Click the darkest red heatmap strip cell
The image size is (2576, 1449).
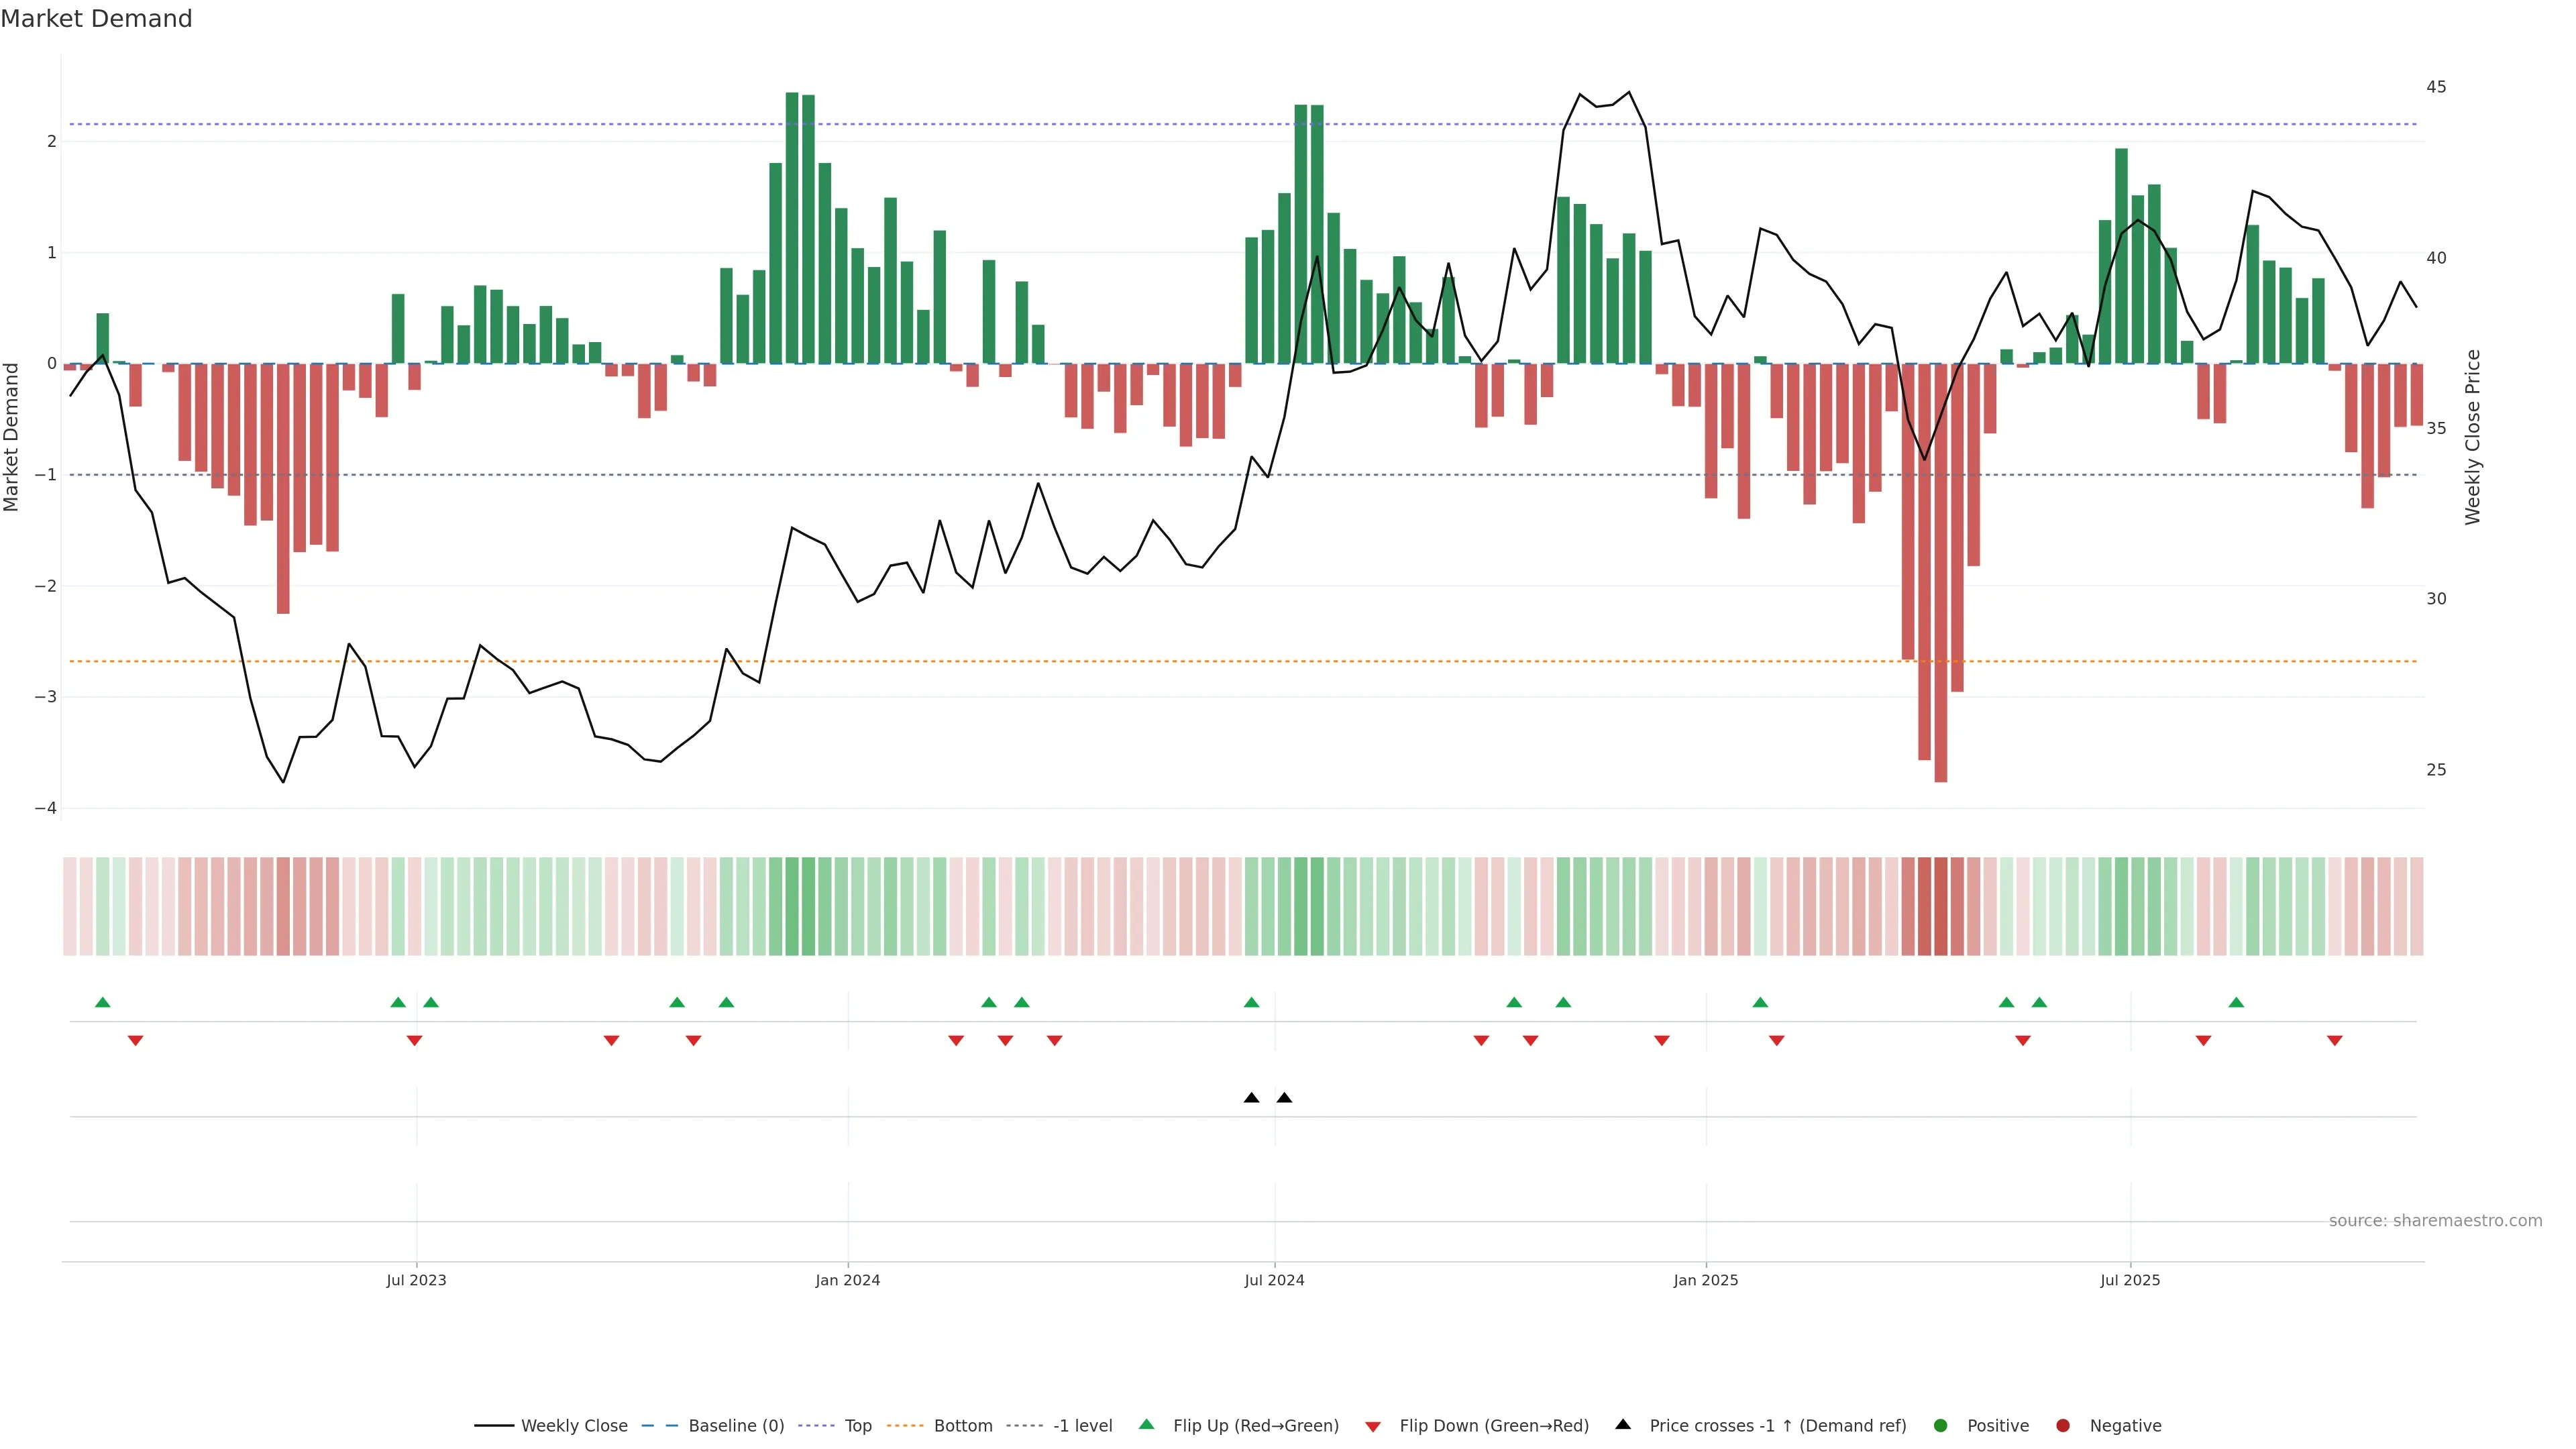(x=1940, y=906)
